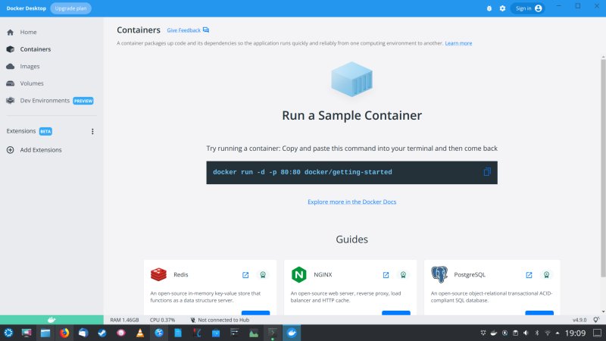The width and height of the screenshot is (606, 341).
Task: Click Add Extensions in sidebar
Action: click(41, 150)
